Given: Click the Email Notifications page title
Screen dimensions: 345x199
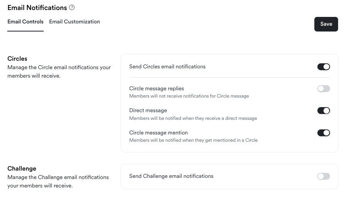Looking at the screenshot, I should (x=37, y=8).
